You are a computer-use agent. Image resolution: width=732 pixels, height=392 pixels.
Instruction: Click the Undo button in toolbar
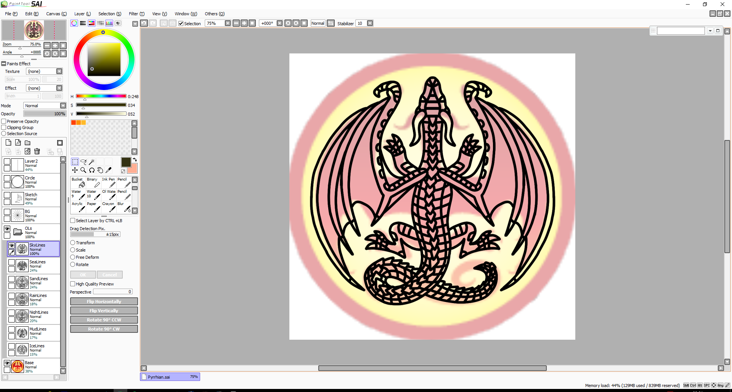click(x=144, y=23)
